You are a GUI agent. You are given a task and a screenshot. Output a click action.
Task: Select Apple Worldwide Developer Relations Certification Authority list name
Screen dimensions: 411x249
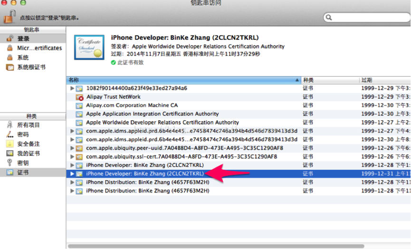tap(162, 123)
